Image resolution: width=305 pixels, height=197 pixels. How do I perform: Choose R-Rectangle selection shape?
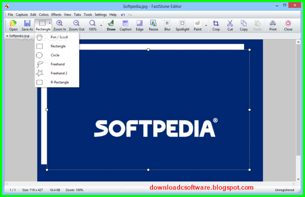coord(57,82)
